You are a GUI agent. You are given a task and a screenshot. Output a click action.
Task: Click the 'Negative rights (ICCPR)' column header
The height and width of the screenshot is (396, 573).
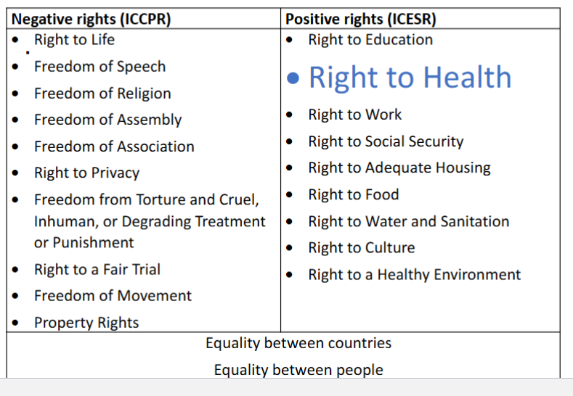tap(92, 20)
